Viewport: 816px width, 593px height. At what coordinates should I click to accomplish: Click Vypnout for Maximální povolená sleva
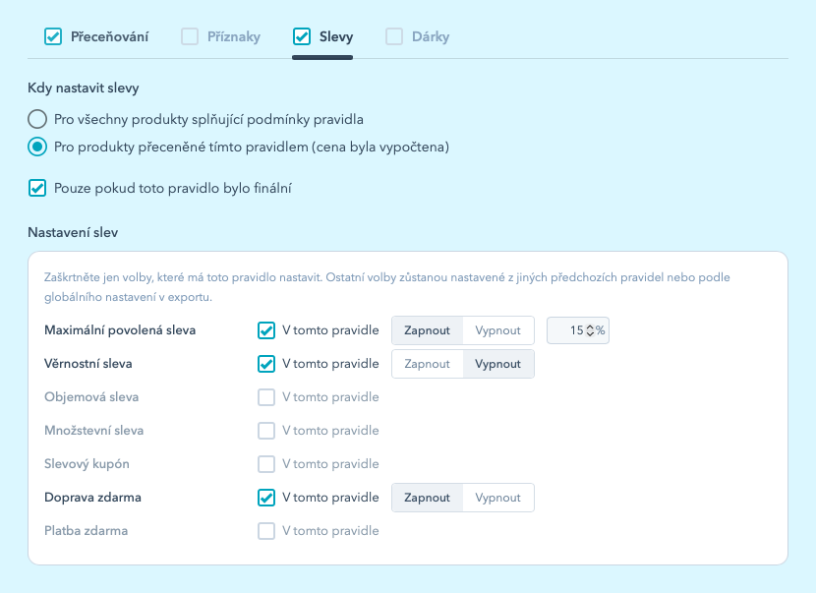pyautogui.click(x=498, y=330)
